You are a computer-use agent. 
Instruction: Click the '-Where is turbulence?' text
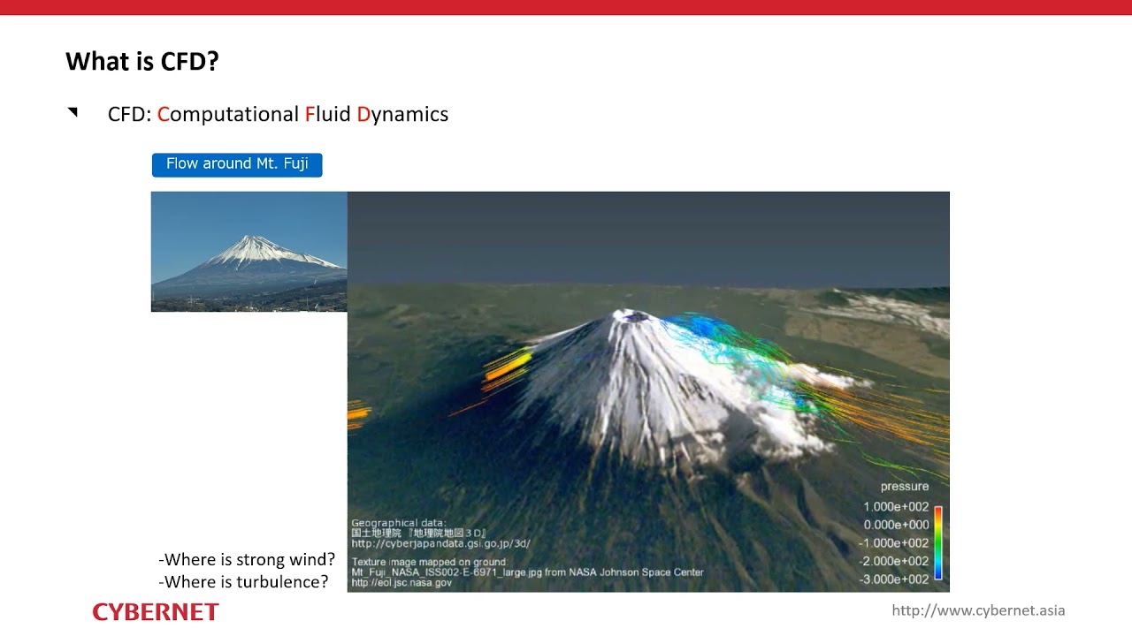coord(243,582)
